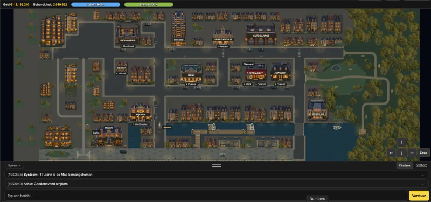Click the Behendigheid skill value
Screen dimensions: 431x202
[60, 5]
